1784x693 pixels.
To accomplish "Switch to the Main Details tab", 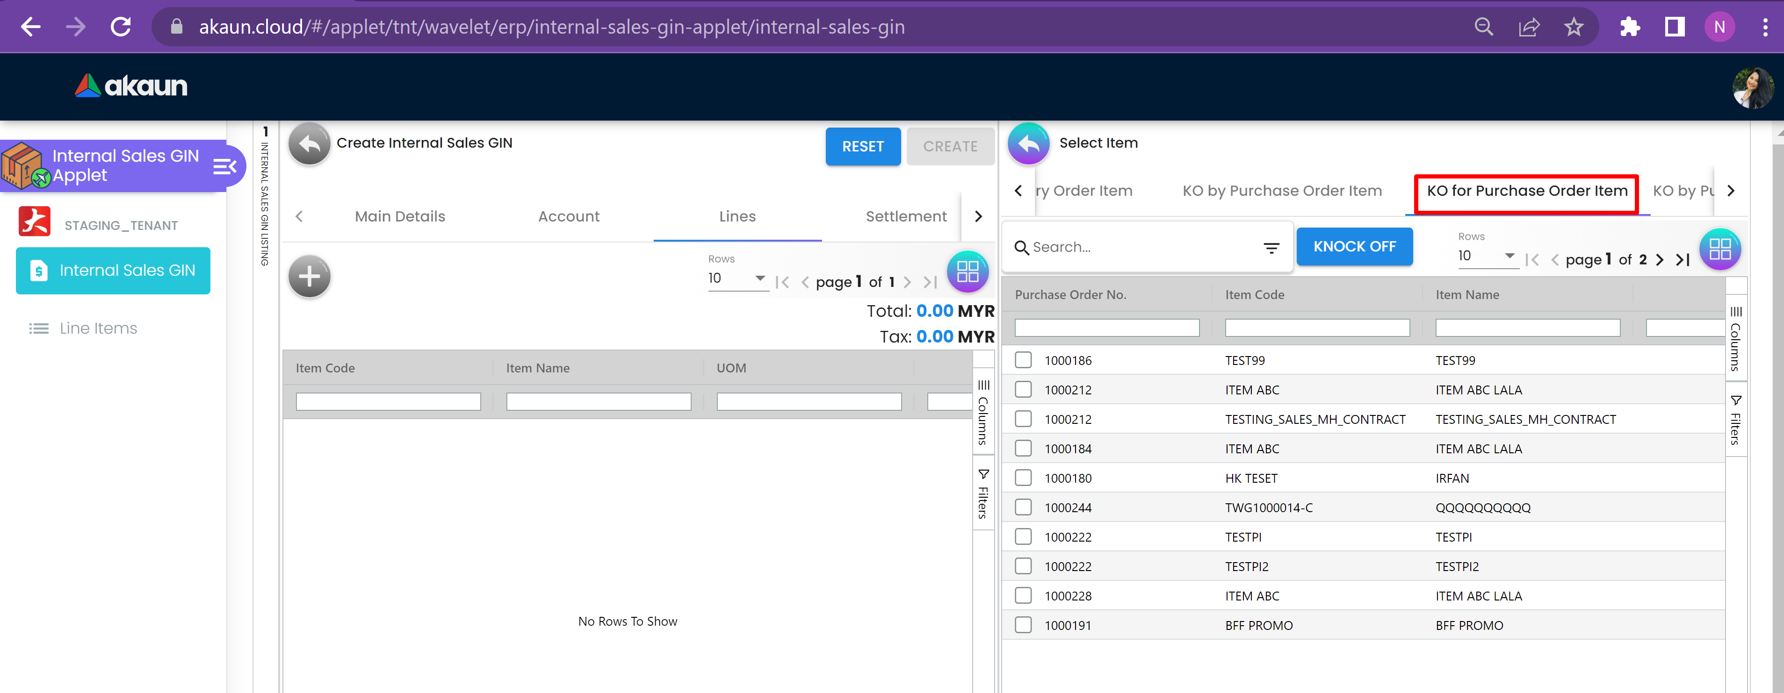I will coord(400,217).
